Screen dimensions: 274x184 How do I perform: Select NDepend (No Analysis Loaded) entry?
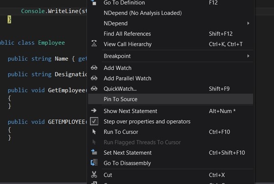[x=170, y=13]
